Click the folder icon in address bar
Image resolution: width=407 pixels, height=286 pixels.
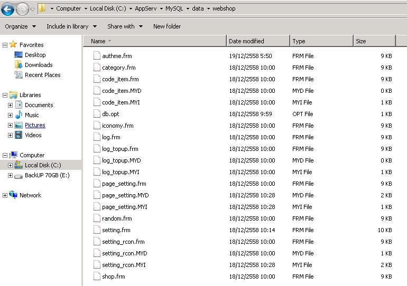pos(42,8)
